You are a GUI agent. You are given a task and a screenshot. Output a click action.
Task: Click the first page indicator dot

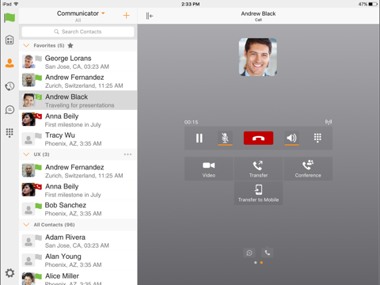[255, 263]
